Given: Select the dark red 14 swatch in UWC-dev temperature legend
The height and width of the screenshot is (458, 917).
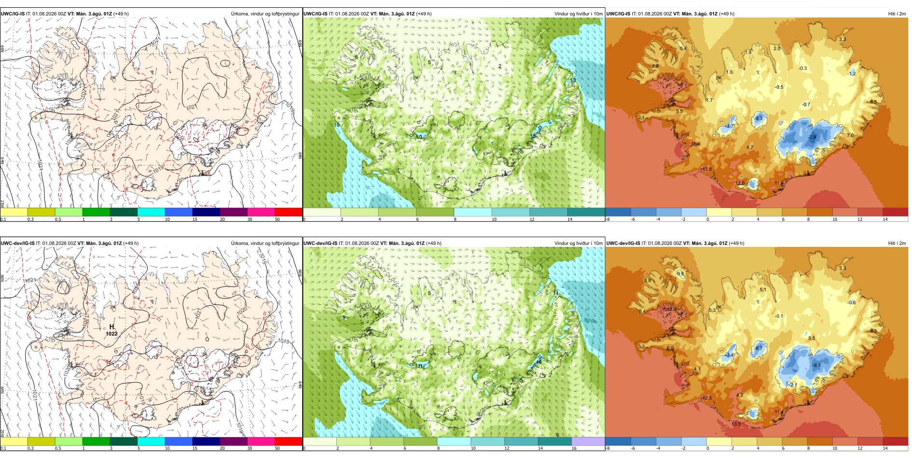Looking at the screenshot, I should pos(895,442).
